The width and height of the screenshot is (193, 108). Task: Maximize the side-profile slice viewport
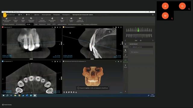pyautogui.click(x=121, y=27)
